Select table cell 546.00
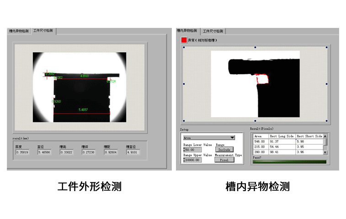Screen dimensions: 346x219 point(261,142)
